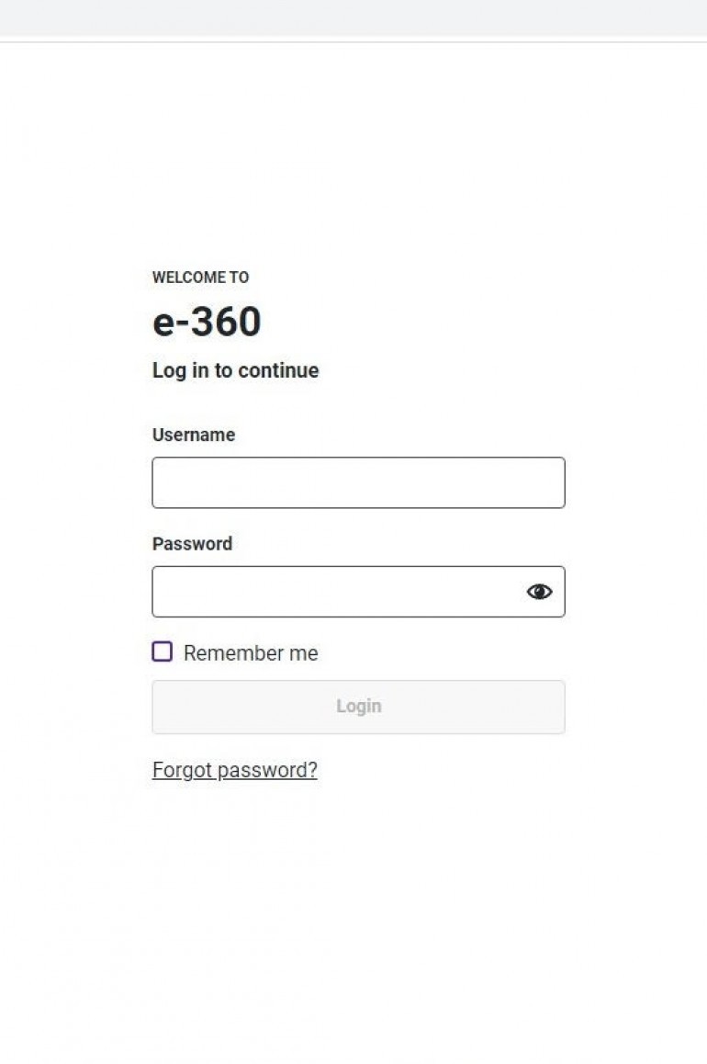Show password with the eye icon
The image size is (707, 1064).
539,592
